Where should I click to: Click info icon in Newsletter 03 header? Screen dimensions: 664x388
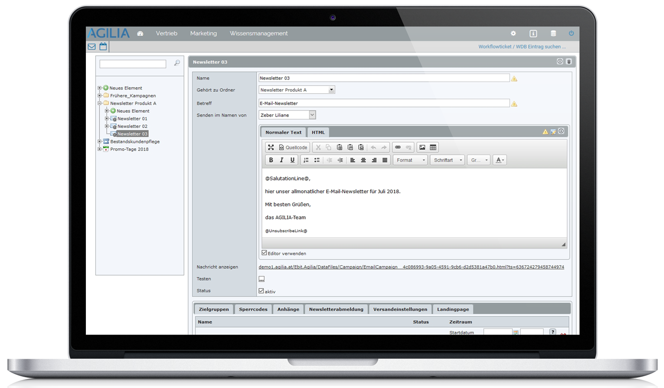click(x=560, y=62)
